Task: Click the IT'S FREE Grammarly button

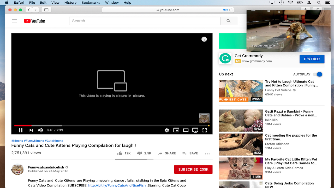Action: pos(312,59)
